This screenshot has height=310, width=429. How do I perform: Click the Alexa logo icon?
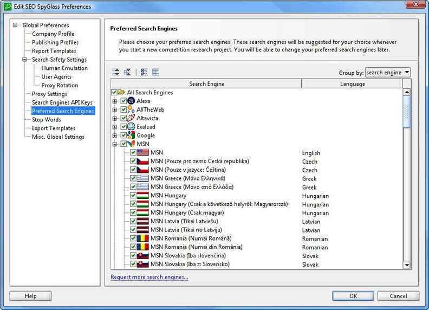tap(132, 101)
